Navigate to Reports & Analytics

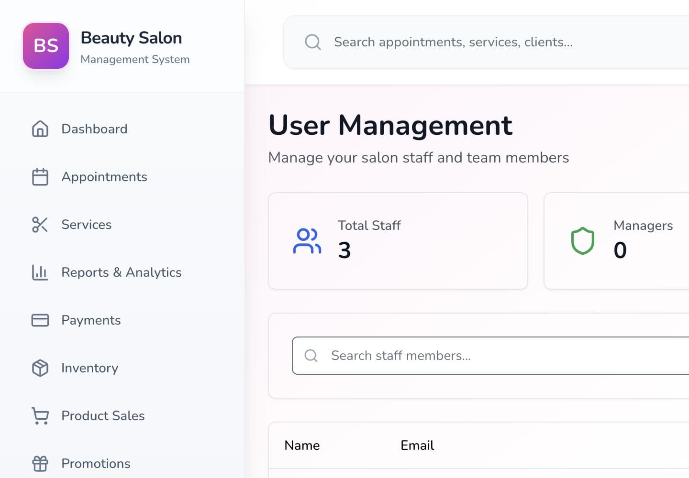tap(122, 272)
